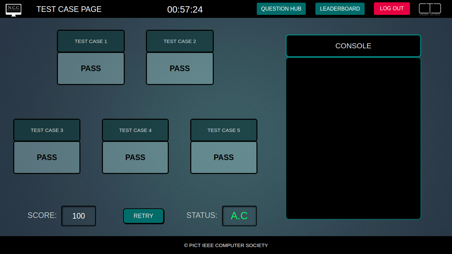The height and width of the screenshot is (254, 452).
Task: Open the Question Hub
Action: point(281,9)
